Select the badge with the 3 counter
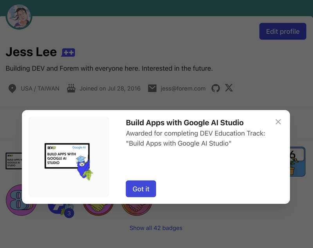 [69, 213]
